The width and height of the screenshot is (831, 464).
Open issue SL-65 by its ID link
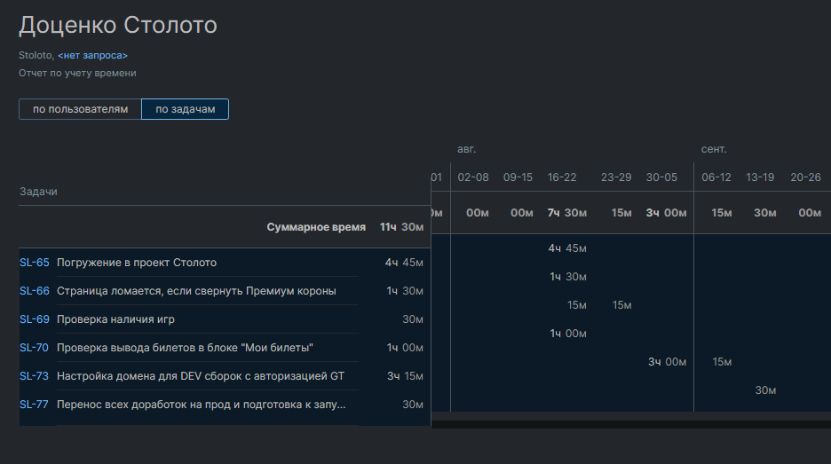(34, 263)
